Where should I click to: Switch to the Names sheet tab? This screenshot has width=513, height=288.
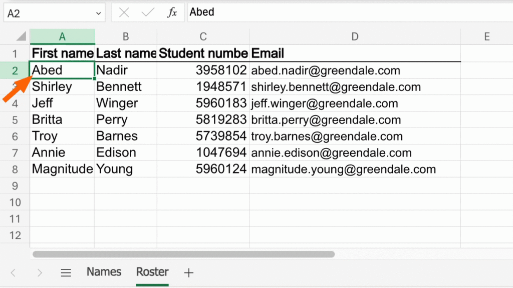[103, 272]
